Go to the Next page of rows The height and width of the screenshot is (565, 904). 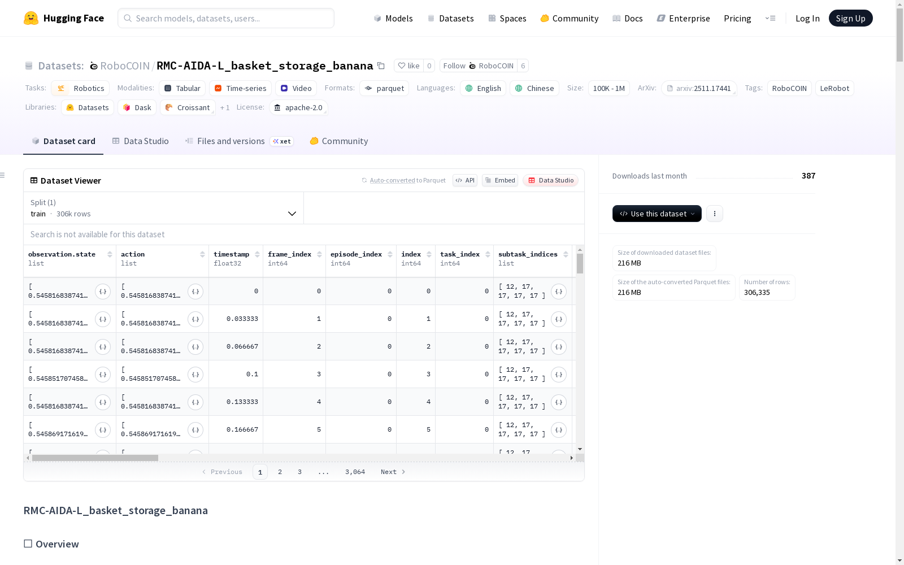(x=393, y=472)
